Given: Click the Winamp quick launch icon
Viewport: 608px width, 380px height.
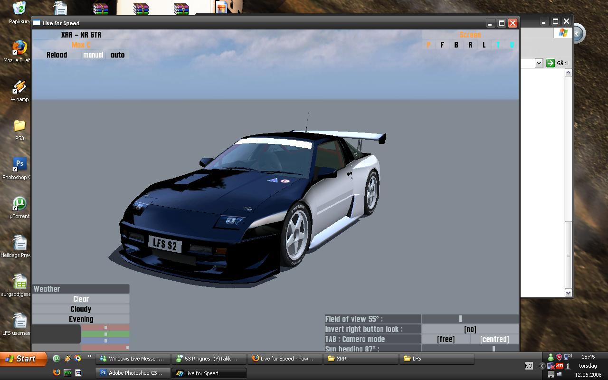Looking at the screenshot, I should (x=67, y=359).
